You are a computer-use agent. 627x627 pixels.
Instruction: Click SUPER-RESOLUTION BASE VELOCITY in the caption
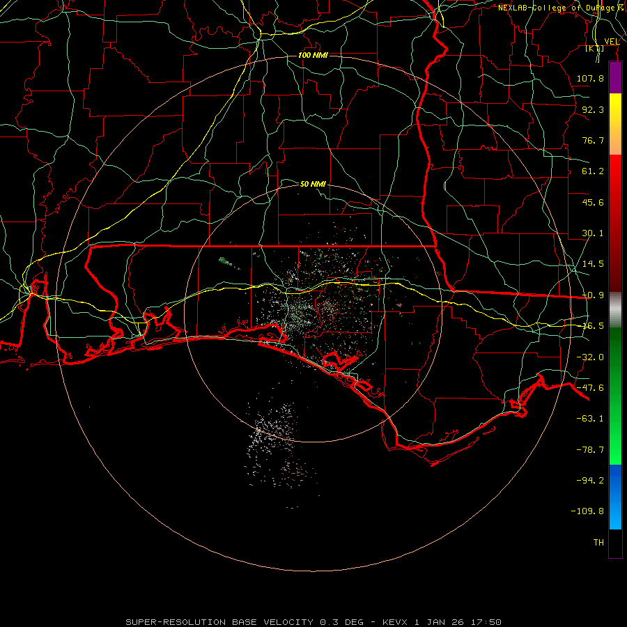point(219,622)
